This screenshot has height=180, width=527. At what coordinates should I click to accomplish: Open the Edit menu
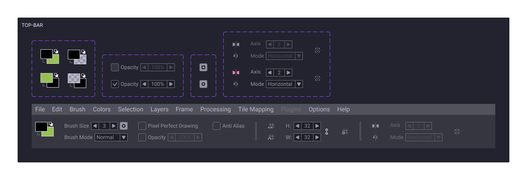tap(57, 109)
